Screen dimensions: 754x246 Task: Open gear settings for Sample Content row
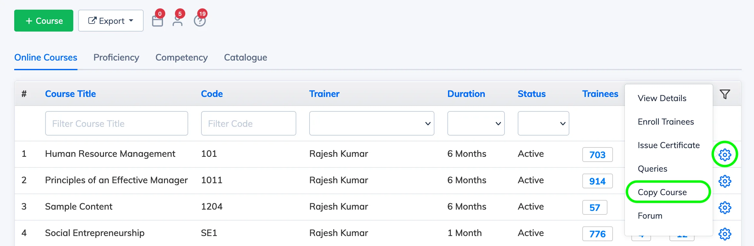coord(725,208)
